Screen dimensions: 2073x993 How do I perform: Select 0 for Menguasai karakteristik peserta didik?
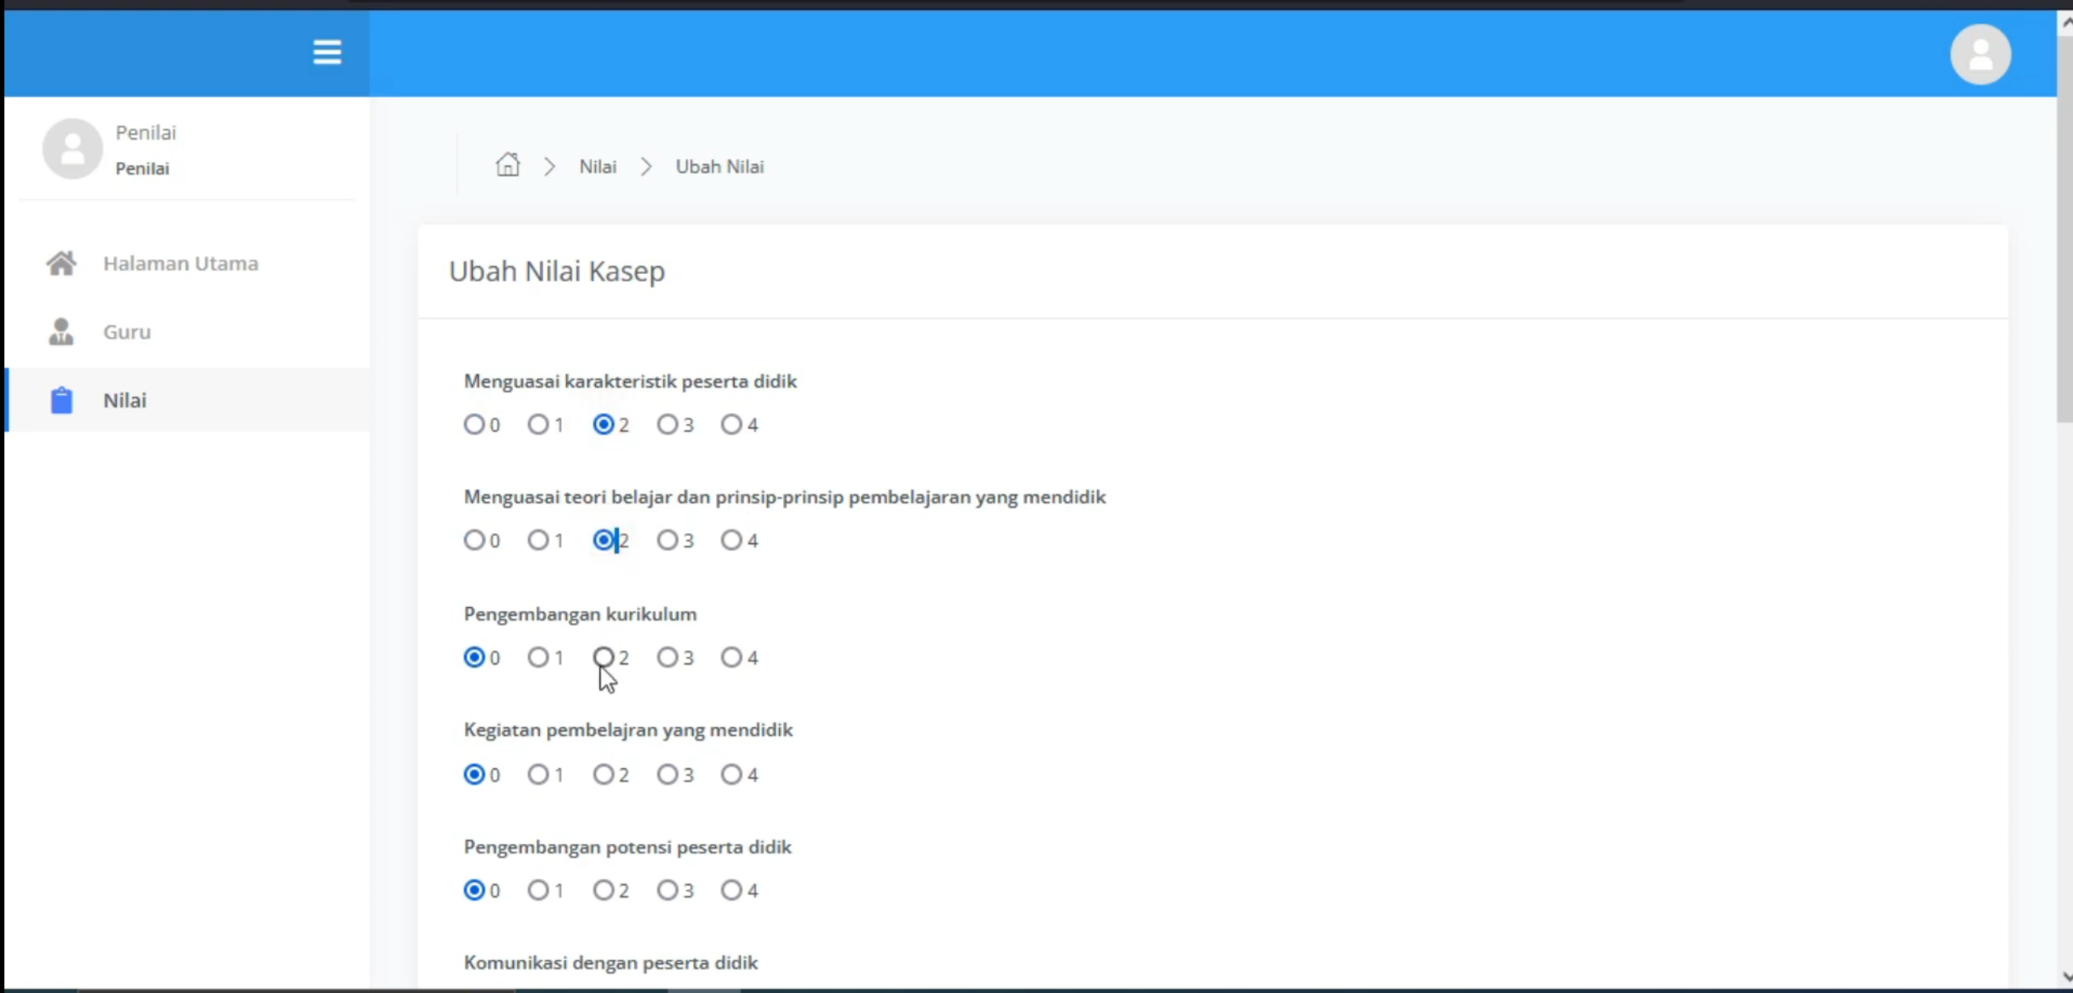tap(474, 424)
